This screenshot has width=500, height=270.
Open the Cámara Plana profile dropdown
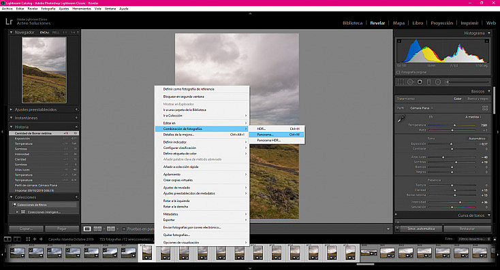(x=422, y=108)
